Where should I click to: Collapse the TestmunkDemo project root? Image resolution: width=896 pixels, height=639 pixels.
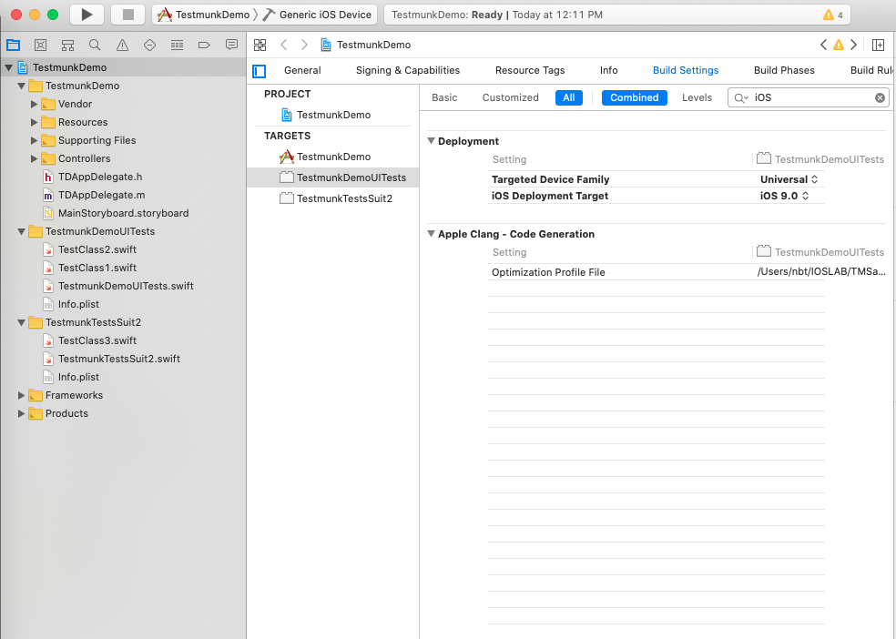8,67
